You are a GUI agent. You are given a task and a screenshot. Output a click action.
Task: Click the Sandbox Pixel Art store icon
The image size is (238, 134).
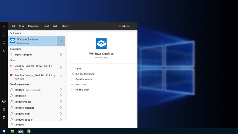point(11,66)
